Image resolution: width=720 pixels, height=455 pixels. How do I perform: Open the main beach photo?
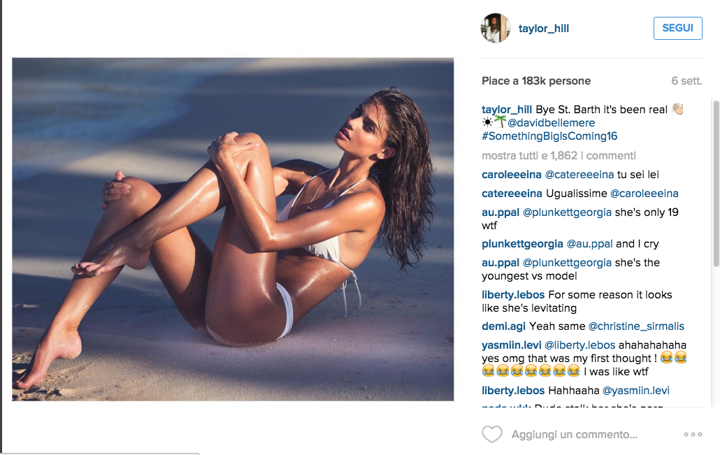click(233, 229)
